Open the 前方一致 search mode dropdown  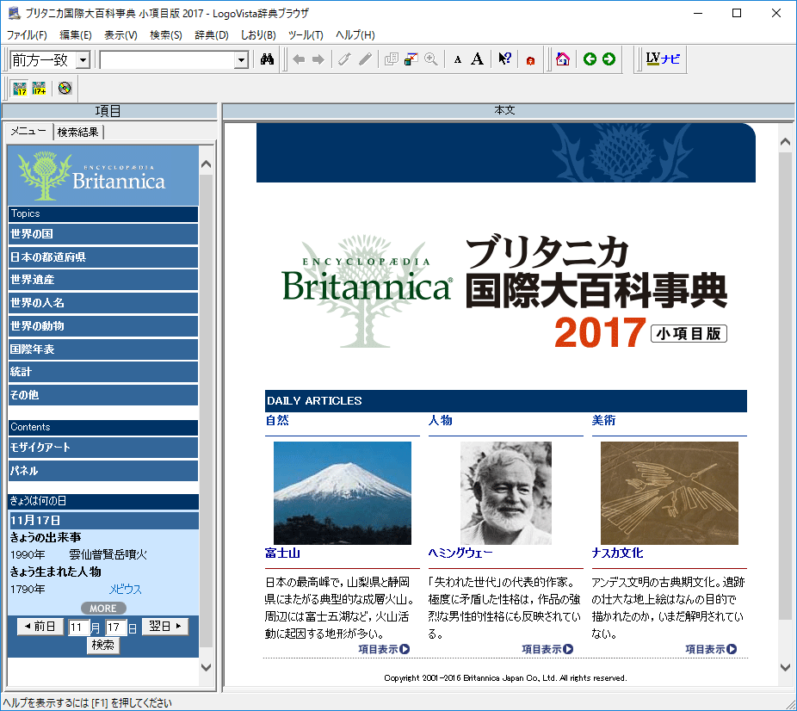click(x=83, y=60)
